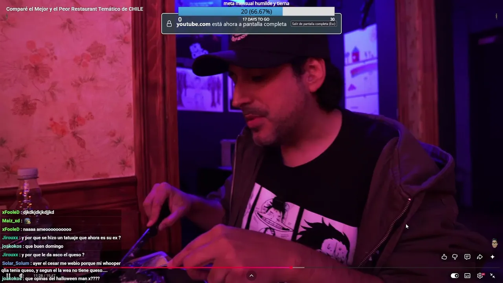Exit fullscreen using collapse arrows icon
Image resolution: width=503 pixels, height=283 pixels.
click(492, 276)
